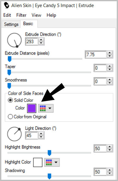
Task: Decrease Light Direction with down arrow
Action: [x=41, y=137]
